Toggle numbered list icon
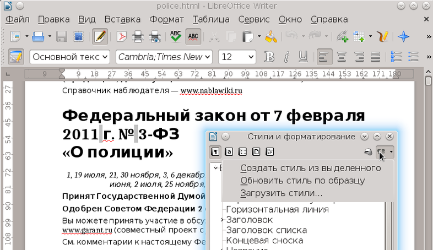 click(x=396, y=57)
